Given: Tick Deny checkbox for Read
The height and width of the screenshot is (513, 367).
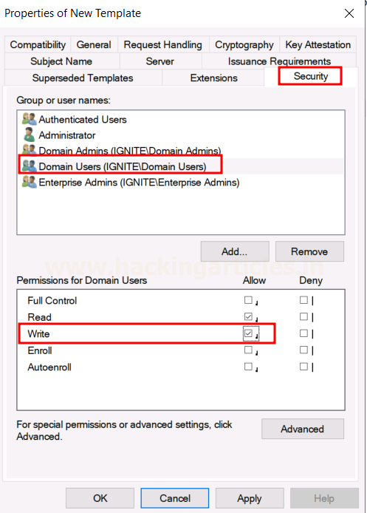Looking at the screenshot, I should 303,316.
